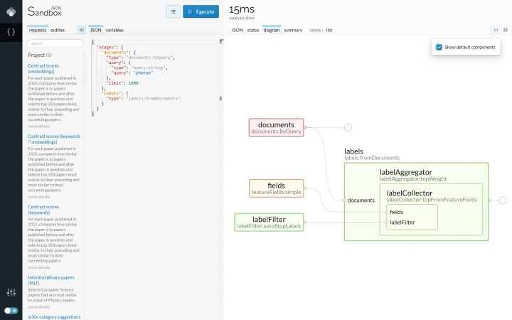Click the list options button beside Execute
Image resolution: width=512 pixels, height=320 pixels.
(x=173, y=12)
